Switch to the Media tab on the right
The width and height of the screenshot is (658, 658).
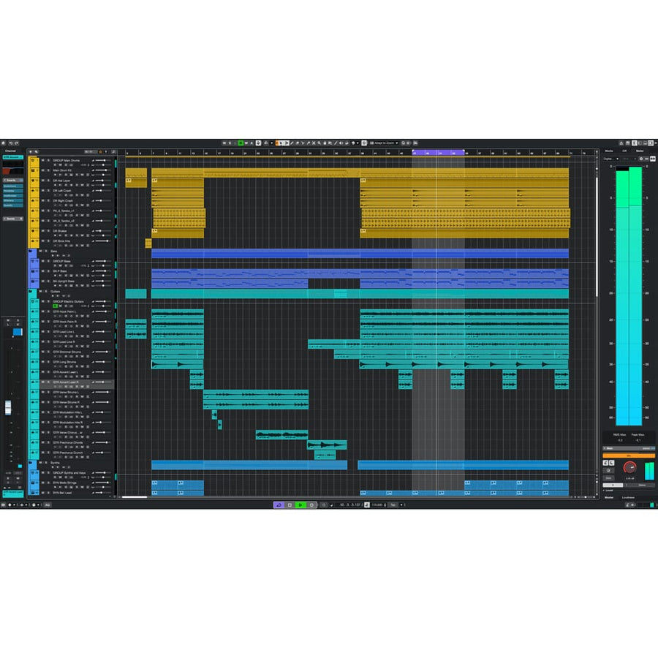(609, 151)
